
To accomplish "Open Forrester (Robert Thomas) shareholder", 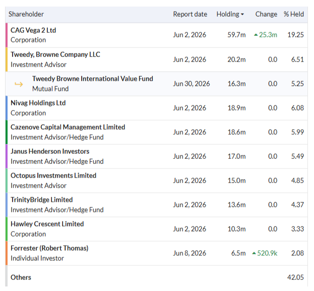I will coord(49,248).
